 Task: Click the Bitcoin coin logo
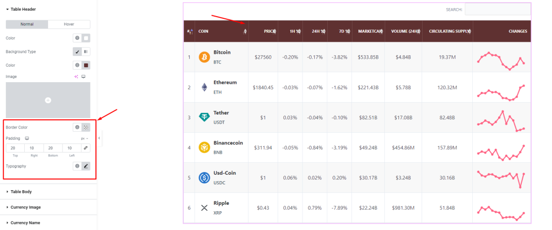pos(204,57)
